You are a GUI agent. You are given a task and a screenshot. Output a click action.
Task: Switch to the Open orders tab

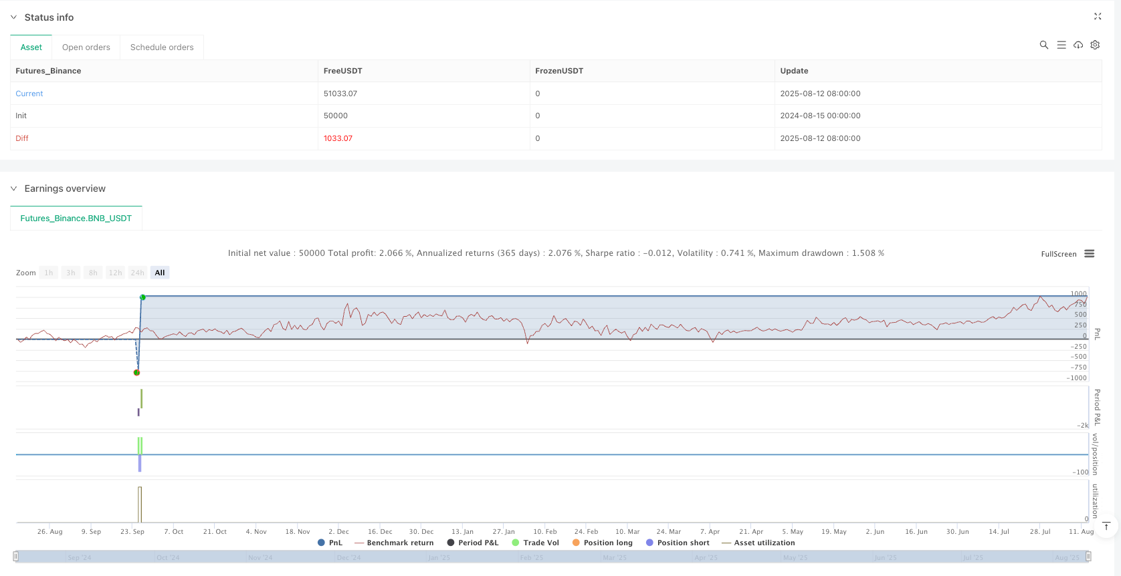(x=86, y=47)
